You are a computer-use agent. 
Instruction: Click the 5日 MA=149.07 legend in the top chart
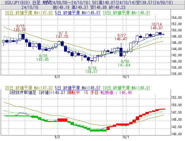click(78, 13)
